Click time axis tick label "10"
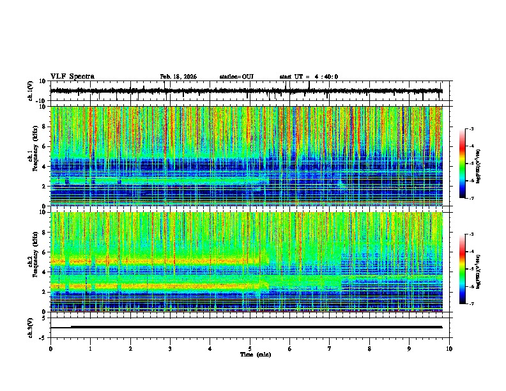506x391 pixels. click(449, 349)
